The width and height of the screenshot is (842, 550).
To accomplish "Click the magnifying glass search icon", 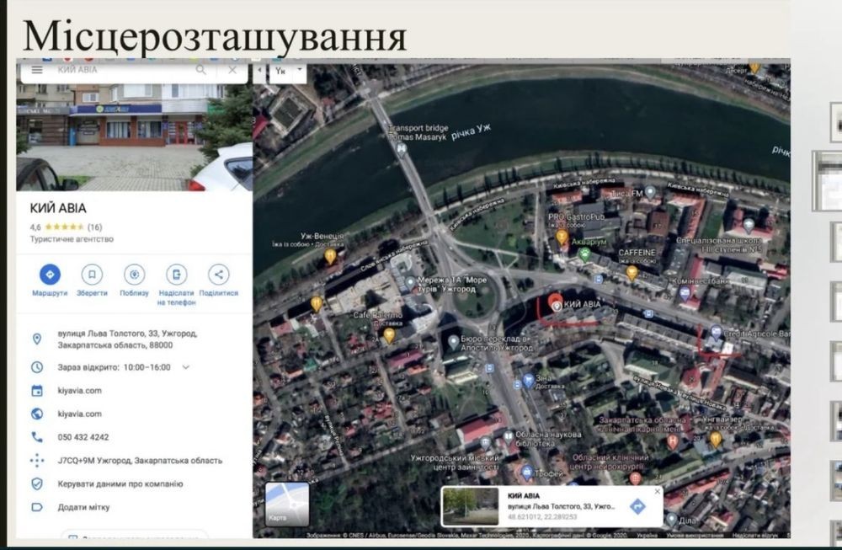I will pos(201,70).
